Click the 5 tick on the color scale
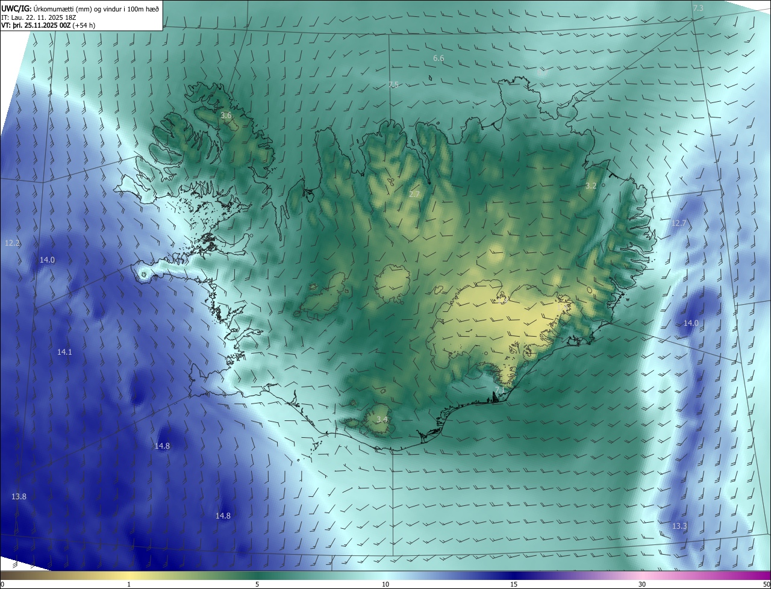Viewport: 771px width, 589px height. [x=257, y=585]
